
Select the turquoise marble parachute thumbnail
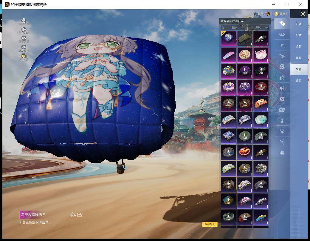click(x=261, y=120)
